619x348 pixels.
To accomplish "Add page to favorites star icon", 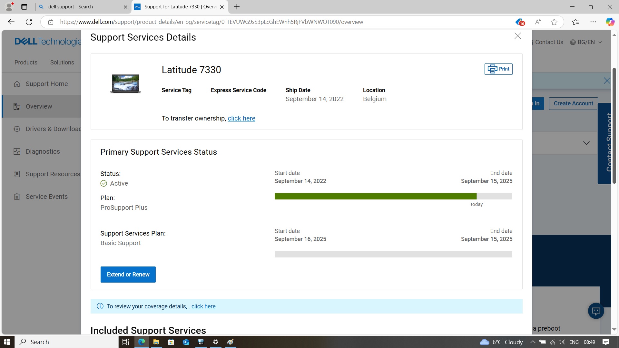I will [554, 22].
